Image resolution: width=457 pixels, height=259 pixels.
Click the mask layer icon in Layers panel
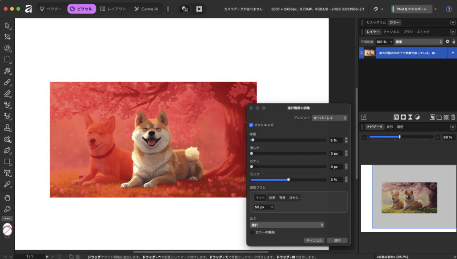(403, 117)
